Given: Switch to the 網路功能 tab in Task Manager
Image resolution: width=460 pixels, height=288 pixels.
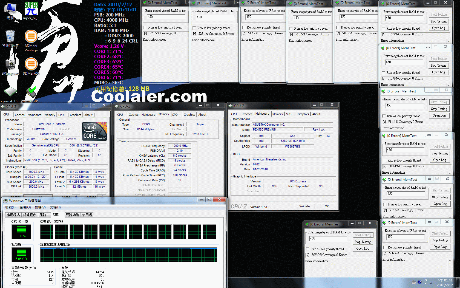Looking at the screenshot, I should 72,215.
